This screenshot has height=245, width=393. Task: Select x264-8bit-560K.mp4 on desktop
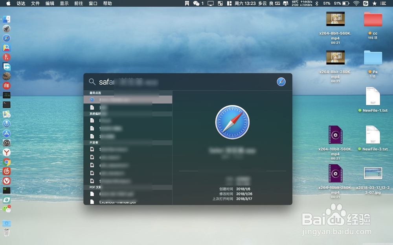point(335,28)
